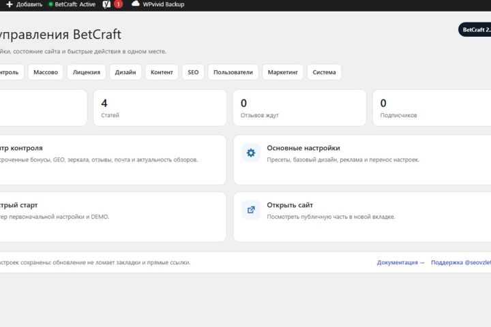Viewport: 491px width, 327px height.
Task: Click the Yoast SEO icon
Action: click(106, 4)
